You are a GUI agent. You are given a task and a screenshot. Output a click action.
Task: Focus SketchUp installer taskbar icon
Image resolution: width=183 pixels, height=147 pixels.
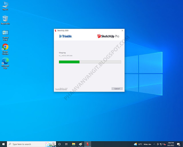[x=87, y=144]
